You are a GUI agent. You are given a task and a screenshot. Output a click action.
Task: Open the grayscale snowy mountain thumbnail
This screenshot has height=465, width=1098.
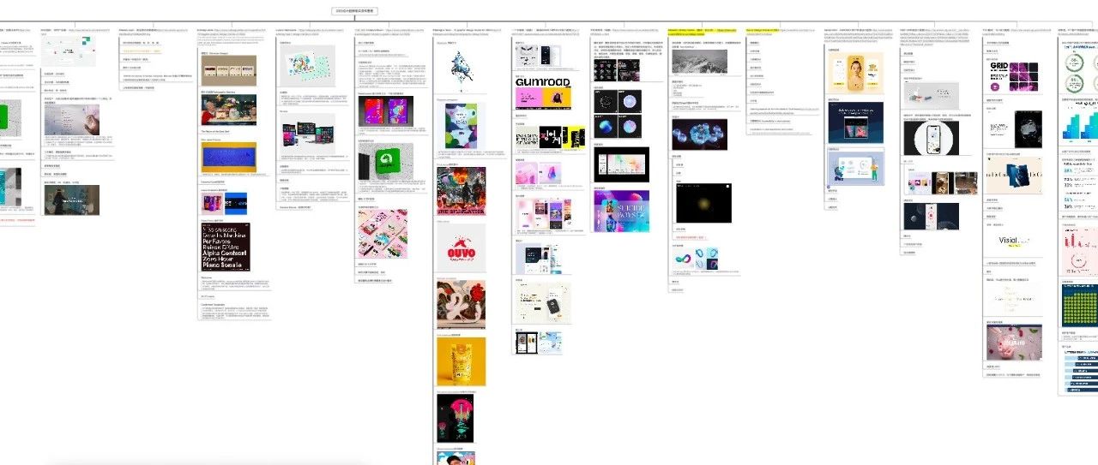(698, 62)
